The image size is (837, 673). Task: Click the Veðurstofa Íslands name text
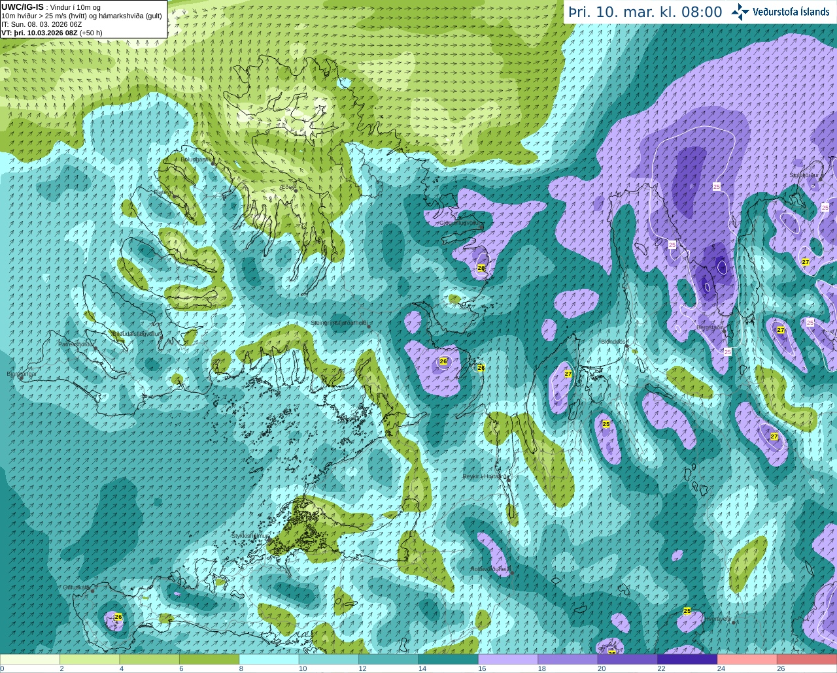pyautogui.click(x=791, y=12)
